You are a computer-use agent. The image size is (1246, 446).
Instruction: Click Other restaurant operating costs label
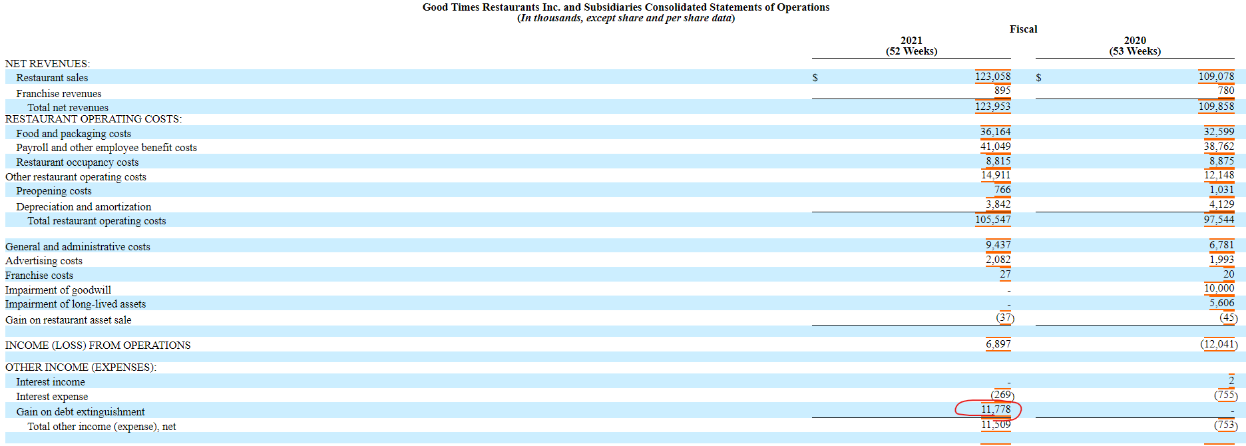(76, 177)
